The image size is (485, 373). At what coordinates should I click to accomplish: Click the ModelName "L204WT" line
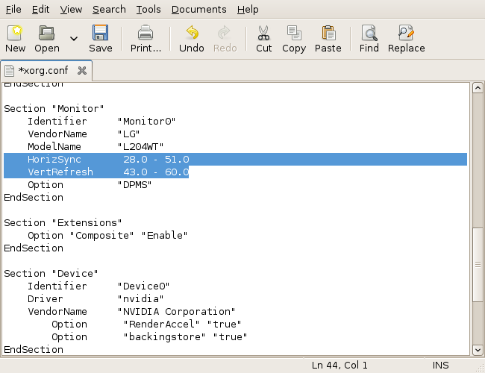(96, 147)
